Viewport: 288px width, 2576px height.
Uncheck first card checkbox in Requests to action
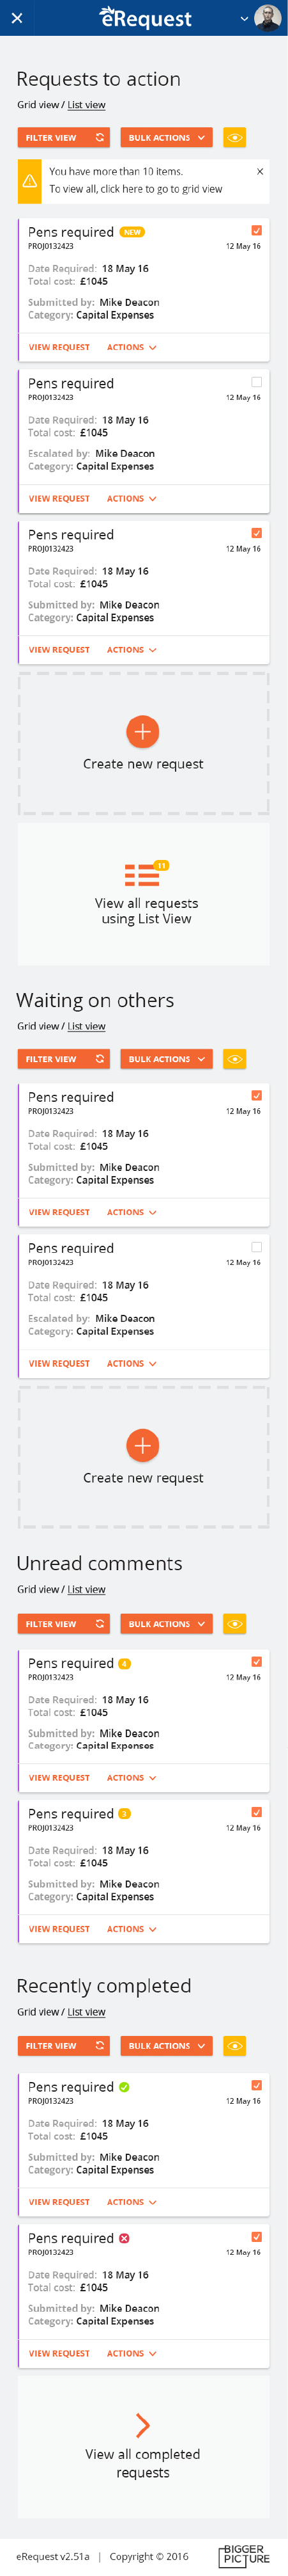256,231
